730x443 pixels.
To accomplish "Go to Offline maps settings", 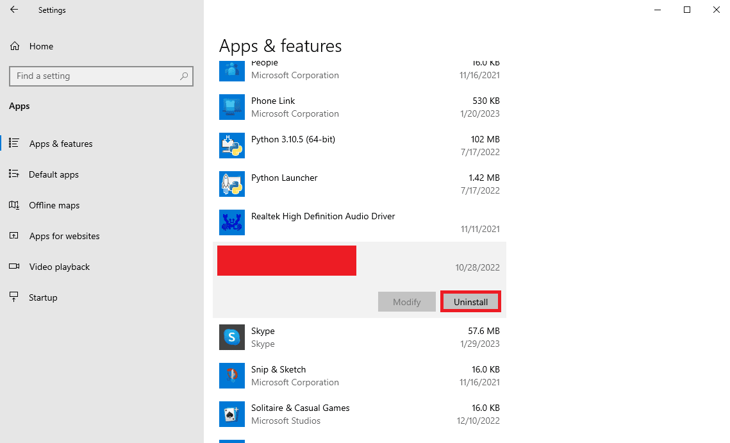I will pos(54,205).
